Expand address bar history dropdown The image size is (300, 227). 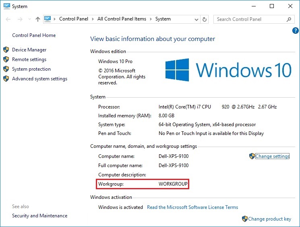(x=196, y=19)
